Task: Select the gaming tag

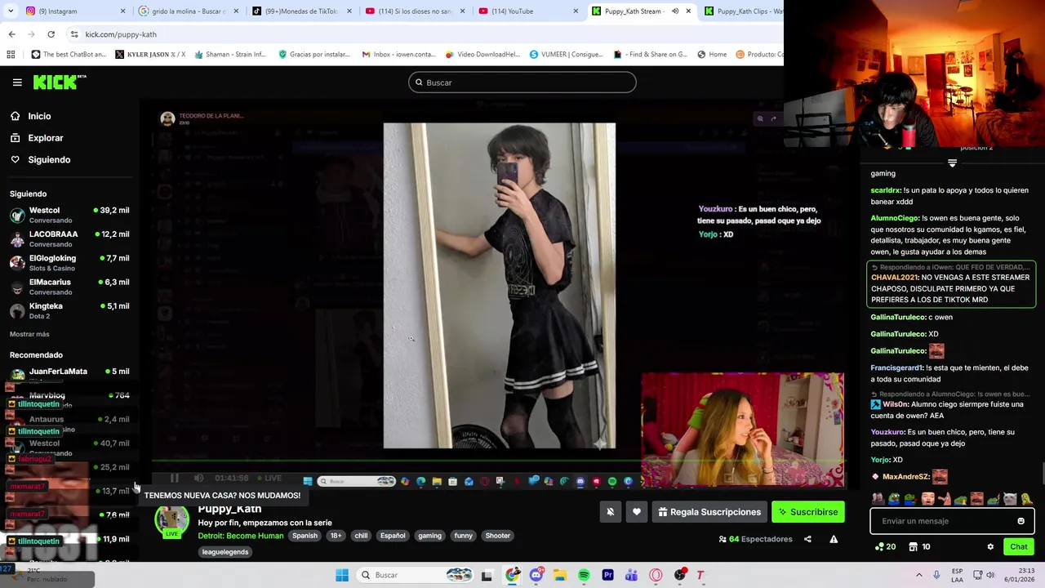Action: click(429, 536)
